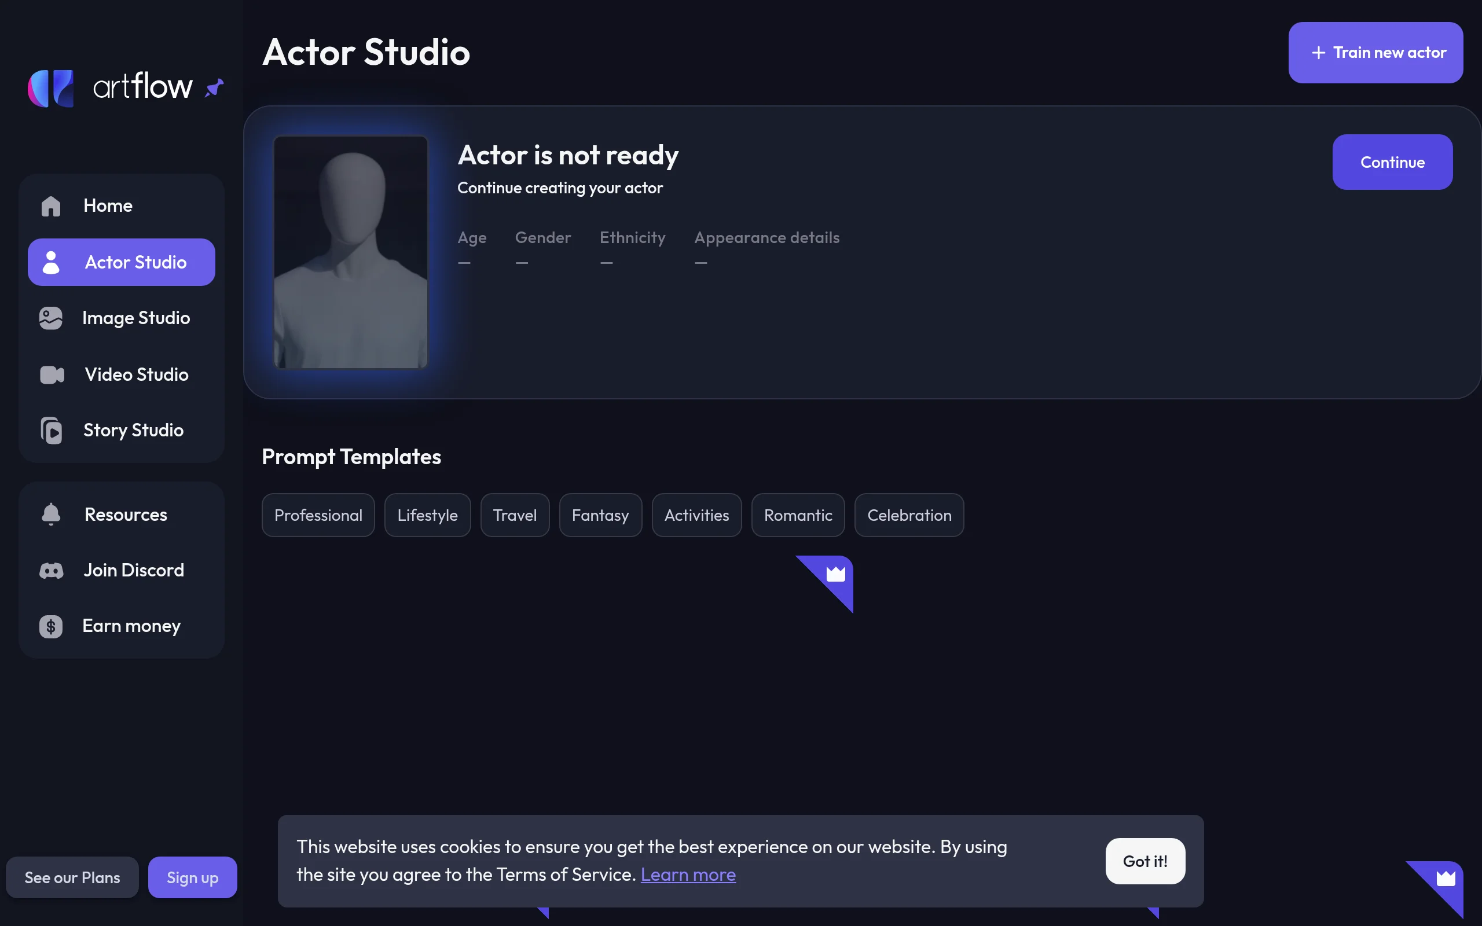Click the Image Studio picture icon
This screenshot has width=1482, height=926.
coord(51,318)
